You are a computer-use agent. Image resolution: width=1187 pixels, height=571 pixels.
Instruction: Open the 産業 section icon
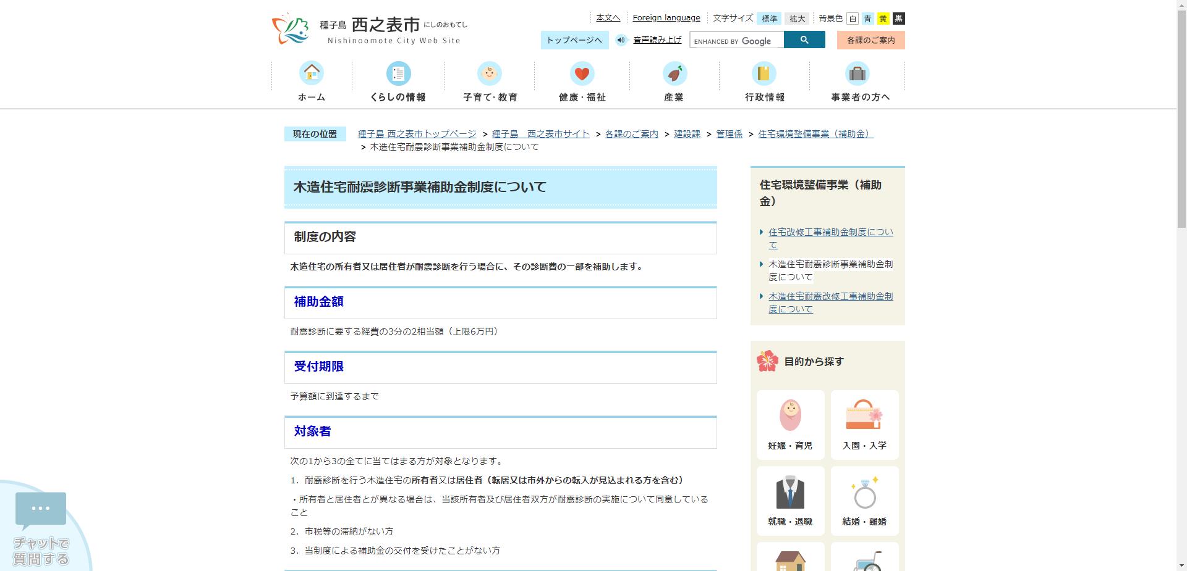pos(673,73)
